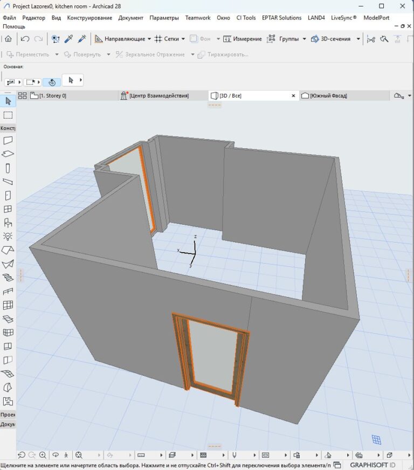Click the GRAPHISOFT ID button
The height and width of the screenshot is (470, 414).
click(x=372, y=465)
